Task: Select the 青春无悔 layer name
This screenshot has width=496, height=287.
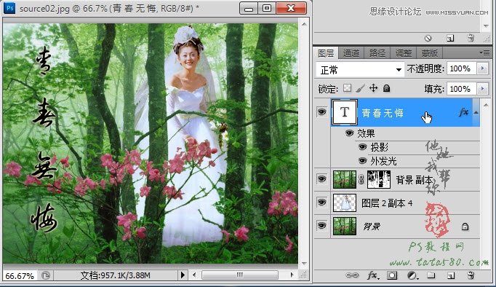Action: (x=383, y=113)
